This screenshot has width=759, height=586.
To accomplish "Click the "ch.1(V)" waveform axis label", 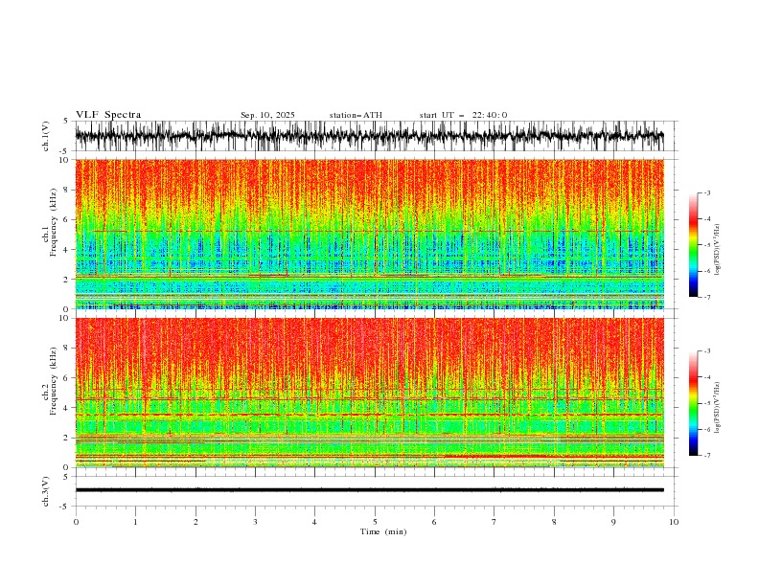I will (x=46, y=136).
